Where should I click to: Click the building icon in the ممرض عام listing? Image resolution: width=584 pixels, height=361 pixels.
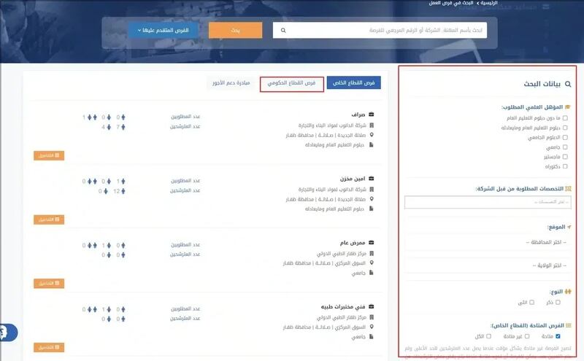[372, 254]
